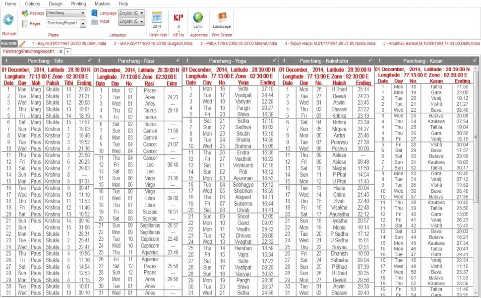This screenshot has width=481, height=298.
Task: Click the Lahiri Ayanamsa globe icon
Action: pyautogui.click(x=198, y=17)
